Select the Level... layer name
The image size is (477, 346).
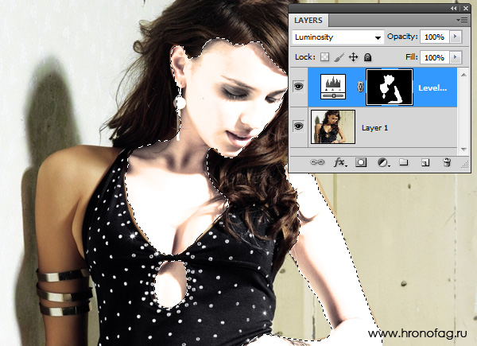[x=432, y=88]
